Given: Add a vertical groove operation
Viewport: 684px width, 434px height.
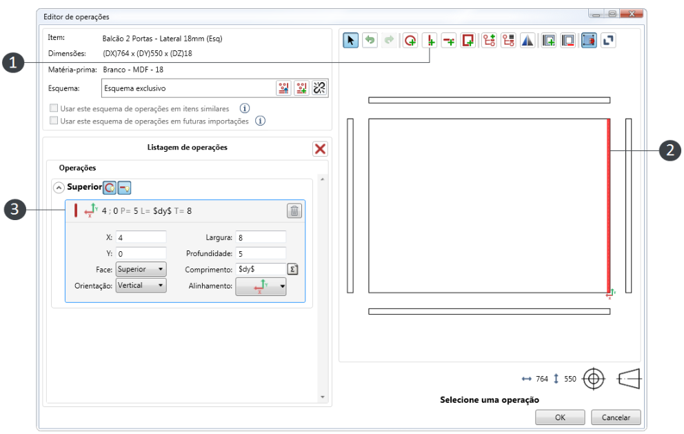Looking at the screenshot, I should (430, 41).
